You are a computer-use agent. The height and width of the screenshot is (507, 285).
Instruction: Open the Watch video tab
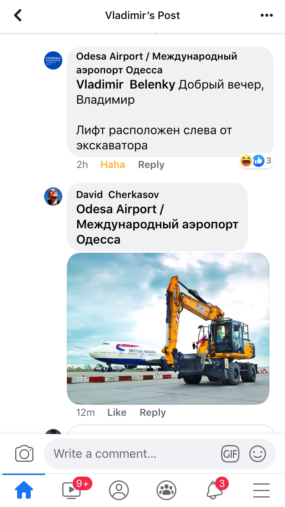(72, 490)
